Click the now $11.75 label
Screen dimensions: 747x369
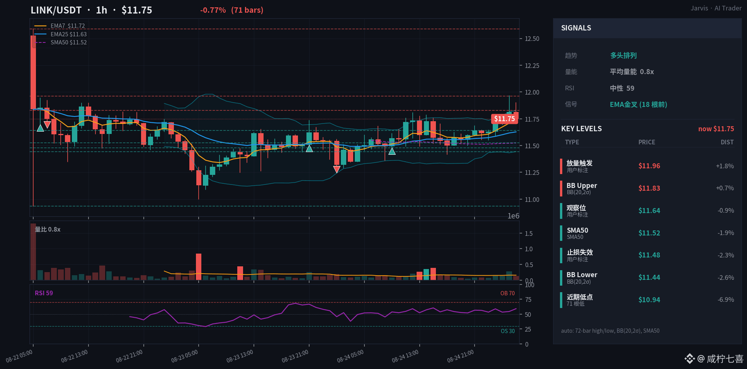[x=716, y=129]
